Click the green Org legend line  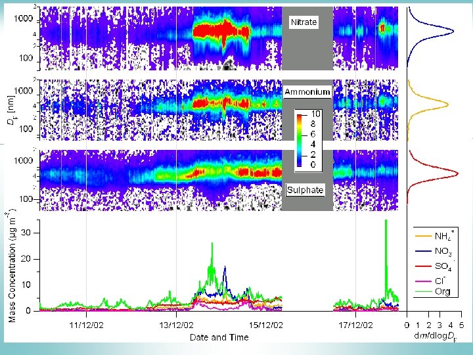(x=423, y=291)
